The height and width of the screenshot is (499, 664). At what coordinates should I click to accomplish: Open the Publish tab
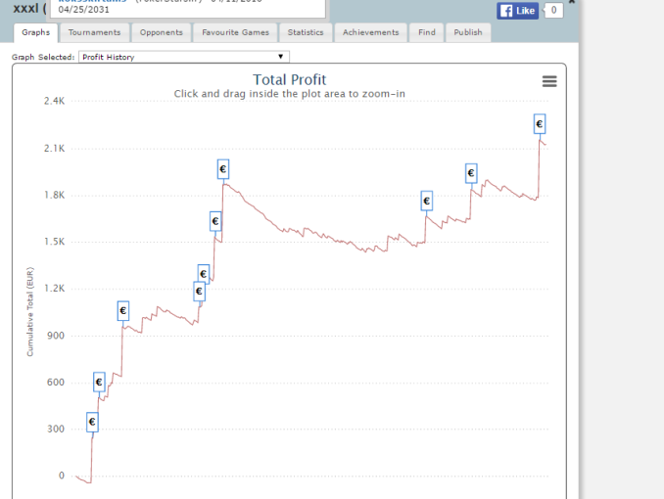pos(468,32)
